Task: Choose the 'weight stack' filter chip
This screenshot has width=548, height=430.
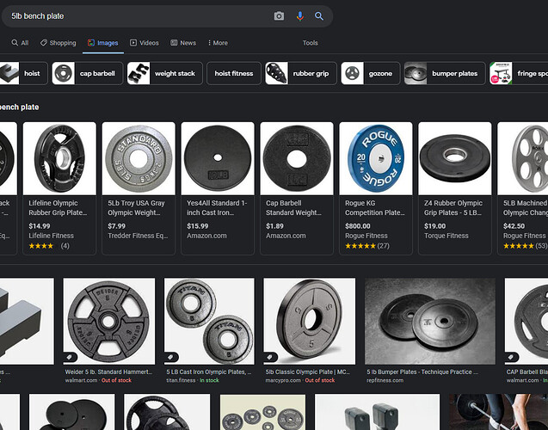Action: (x=164, y=73)
